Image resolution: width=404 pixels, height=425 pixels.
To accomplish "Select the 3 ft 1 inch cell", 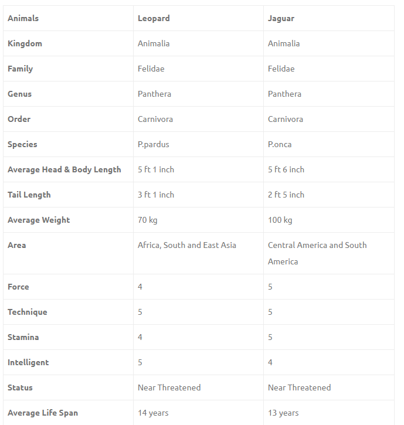I will [x=155, y=195].
